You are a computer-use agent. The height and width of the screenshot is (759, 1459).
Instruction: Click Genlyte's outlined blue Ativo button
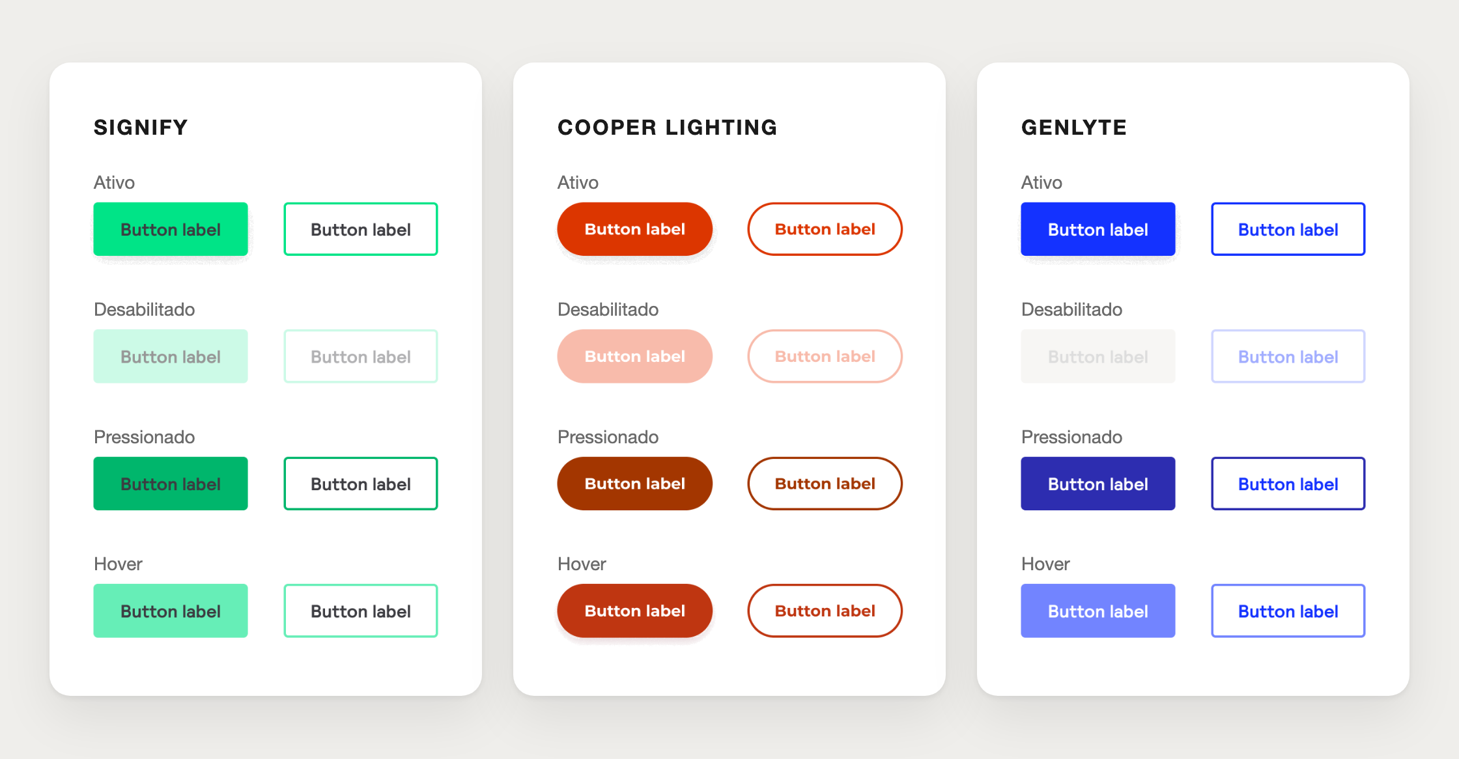pyautogui.click(x=1288, y=229)
